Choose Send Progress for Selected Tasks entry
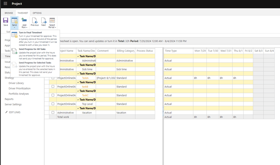Viewport: 280px width, 165px height. click(x=35, y=69)
